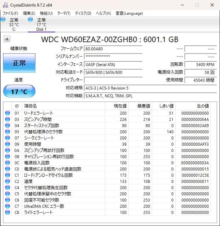The image size is (220, 226).
Task: Switch to the C: disk tab at 32 °C
Action: coord(14,24)
